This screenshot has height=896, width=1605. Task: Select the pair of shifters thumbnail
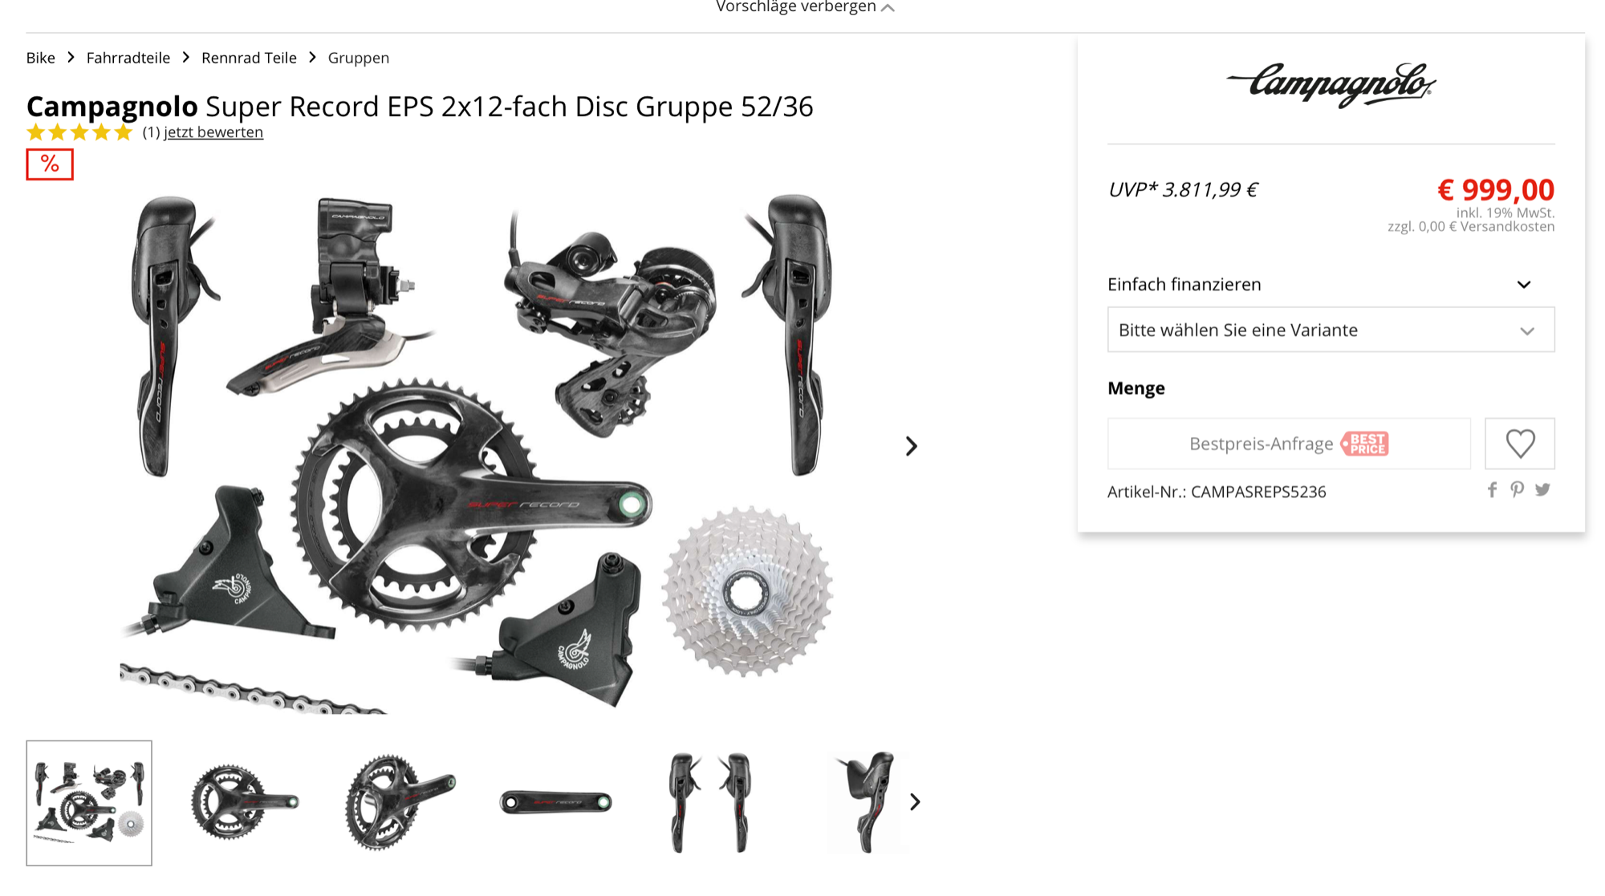tap(710, 802)
